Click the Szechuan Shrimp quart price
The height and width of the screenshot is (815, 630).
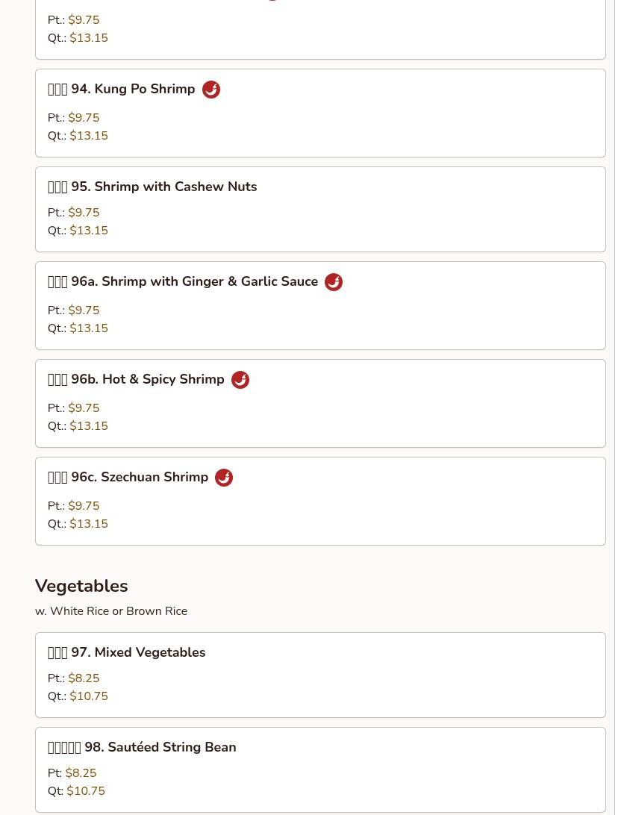coord(89,523)
